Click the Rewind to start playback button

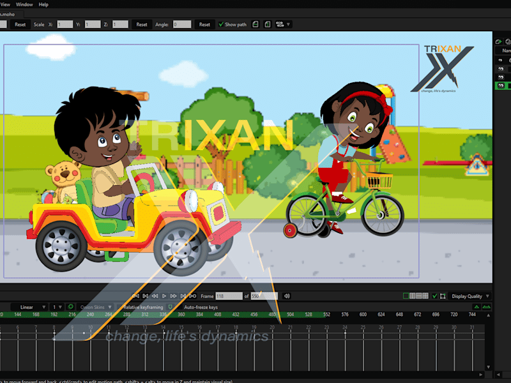tap(136, 296)
